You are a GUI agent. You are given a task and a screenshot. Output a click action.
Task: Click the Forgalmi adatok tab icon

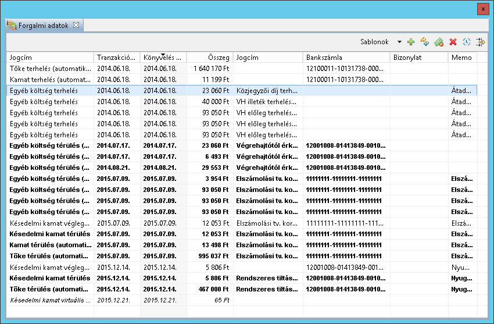point(12,26)
